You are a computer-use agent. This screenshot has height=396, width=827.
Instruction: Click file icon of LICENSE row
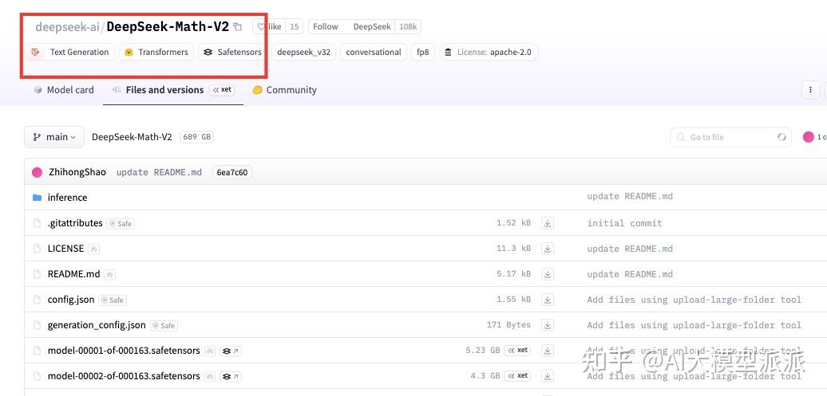point(37,249)
